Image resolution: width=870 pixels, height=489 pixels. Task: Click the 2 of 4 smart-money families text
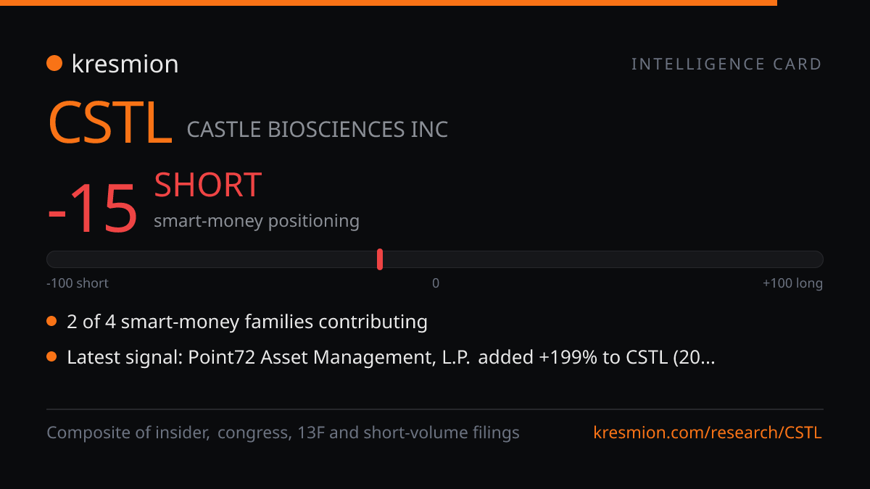tap(247, 322)
